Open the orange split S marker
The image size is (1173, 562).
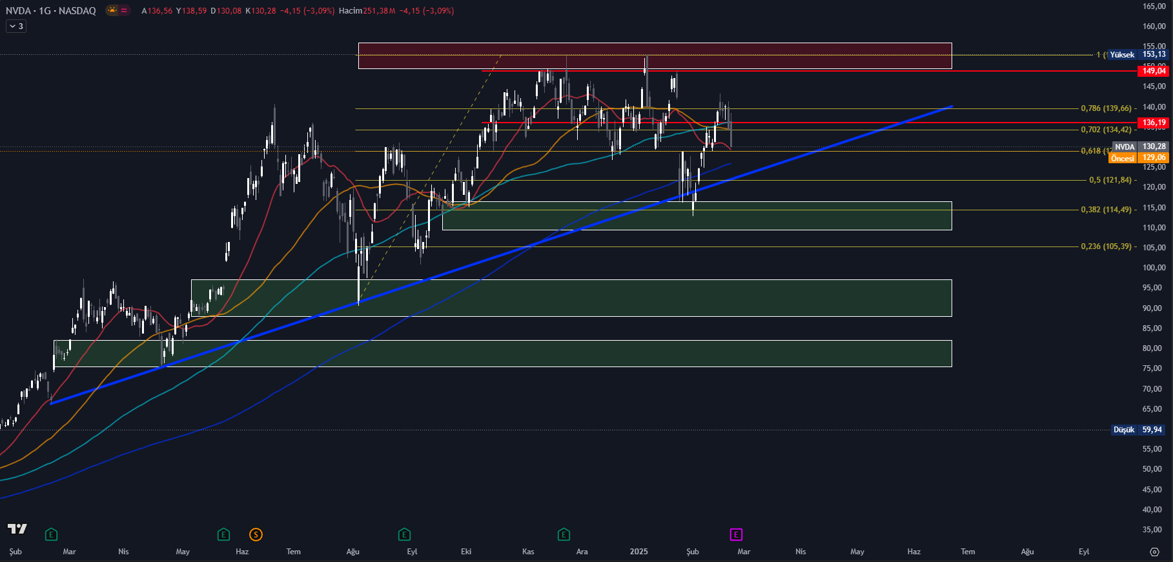(x=256, y=534)
